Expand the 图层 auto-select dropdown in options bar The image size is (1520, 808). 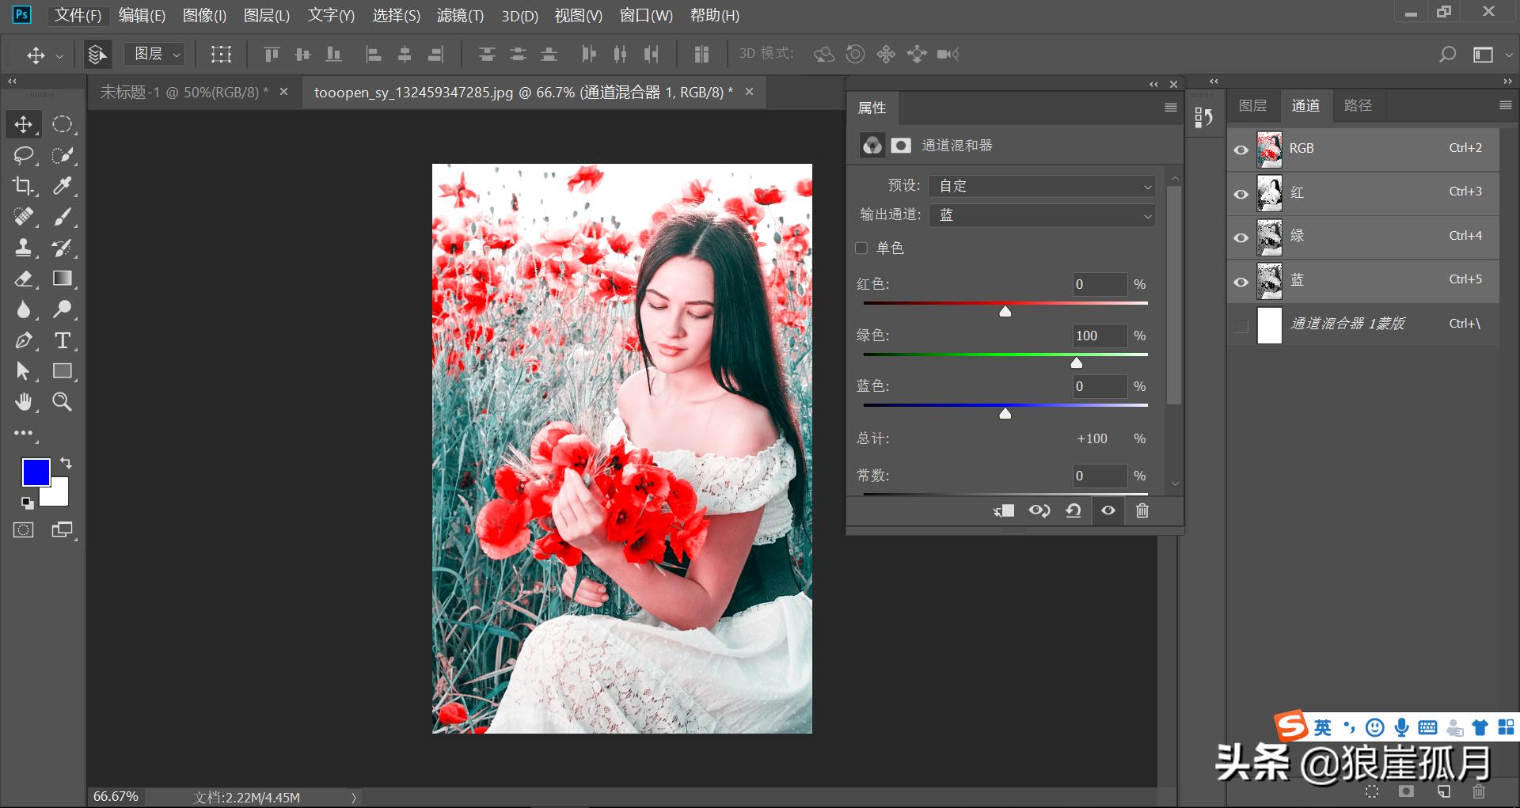pyautogui.click(x=155, y=54)
